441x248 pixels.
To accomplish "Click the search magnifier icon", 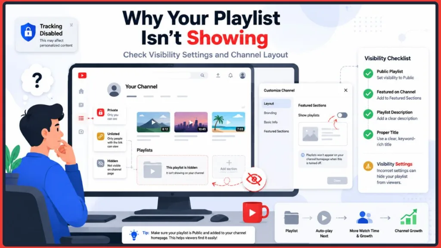I will coord(202,75).
